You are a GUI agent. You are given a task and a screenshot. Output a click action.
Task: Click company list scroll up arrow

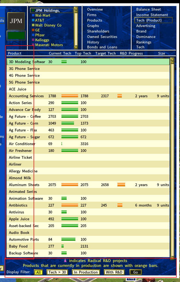(x=76, y=9)
